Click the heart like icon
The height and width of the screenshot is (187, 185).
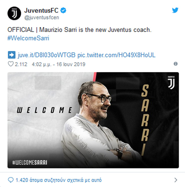coord(11,64)
